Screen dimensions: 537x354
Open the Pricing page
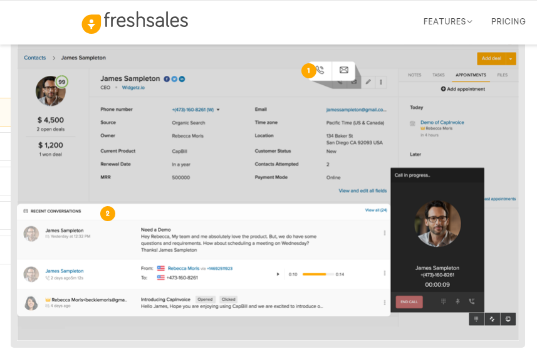[x=508, y=21]
